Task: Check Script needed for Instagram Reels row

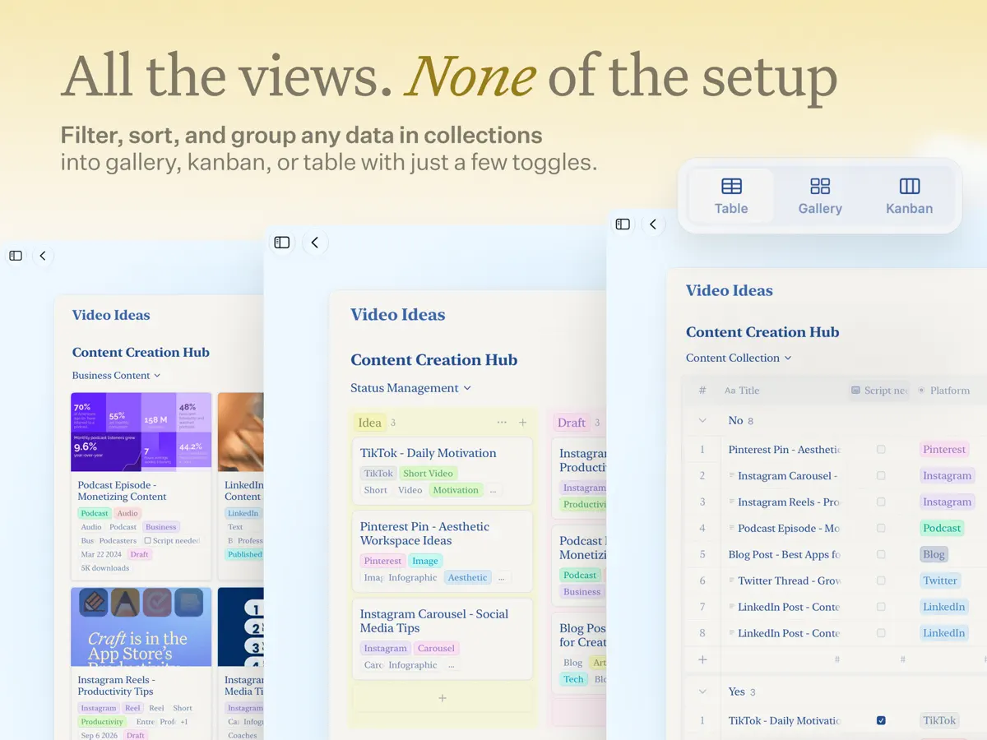Action: point(881,502)
